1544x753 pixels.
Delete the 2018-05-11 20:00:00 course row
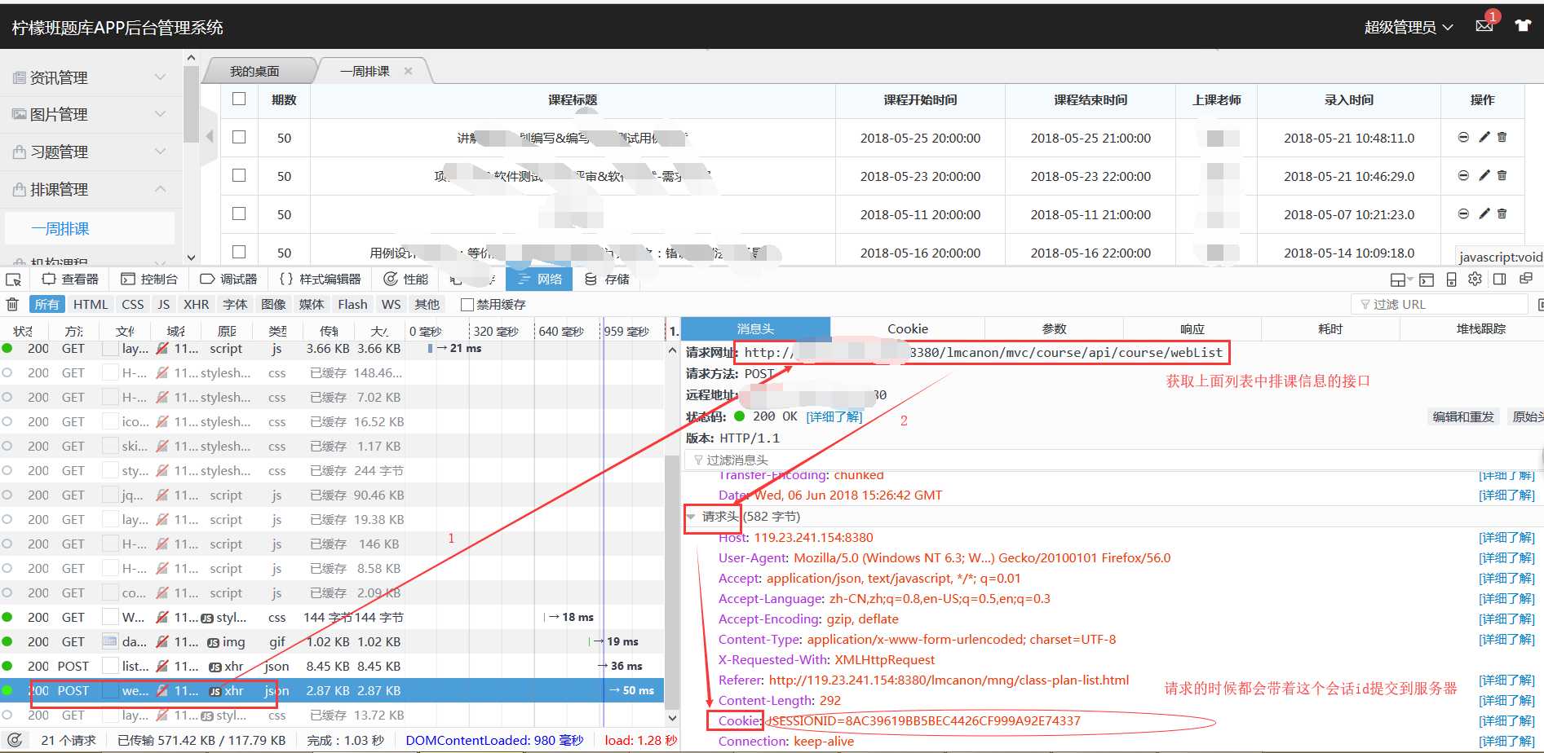(1502, 214)
